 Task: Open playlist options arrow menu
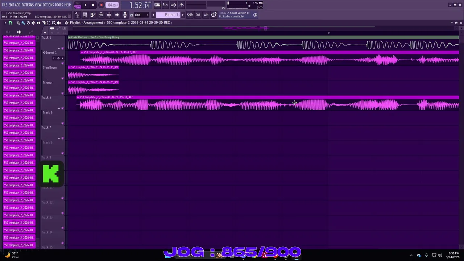5,23
